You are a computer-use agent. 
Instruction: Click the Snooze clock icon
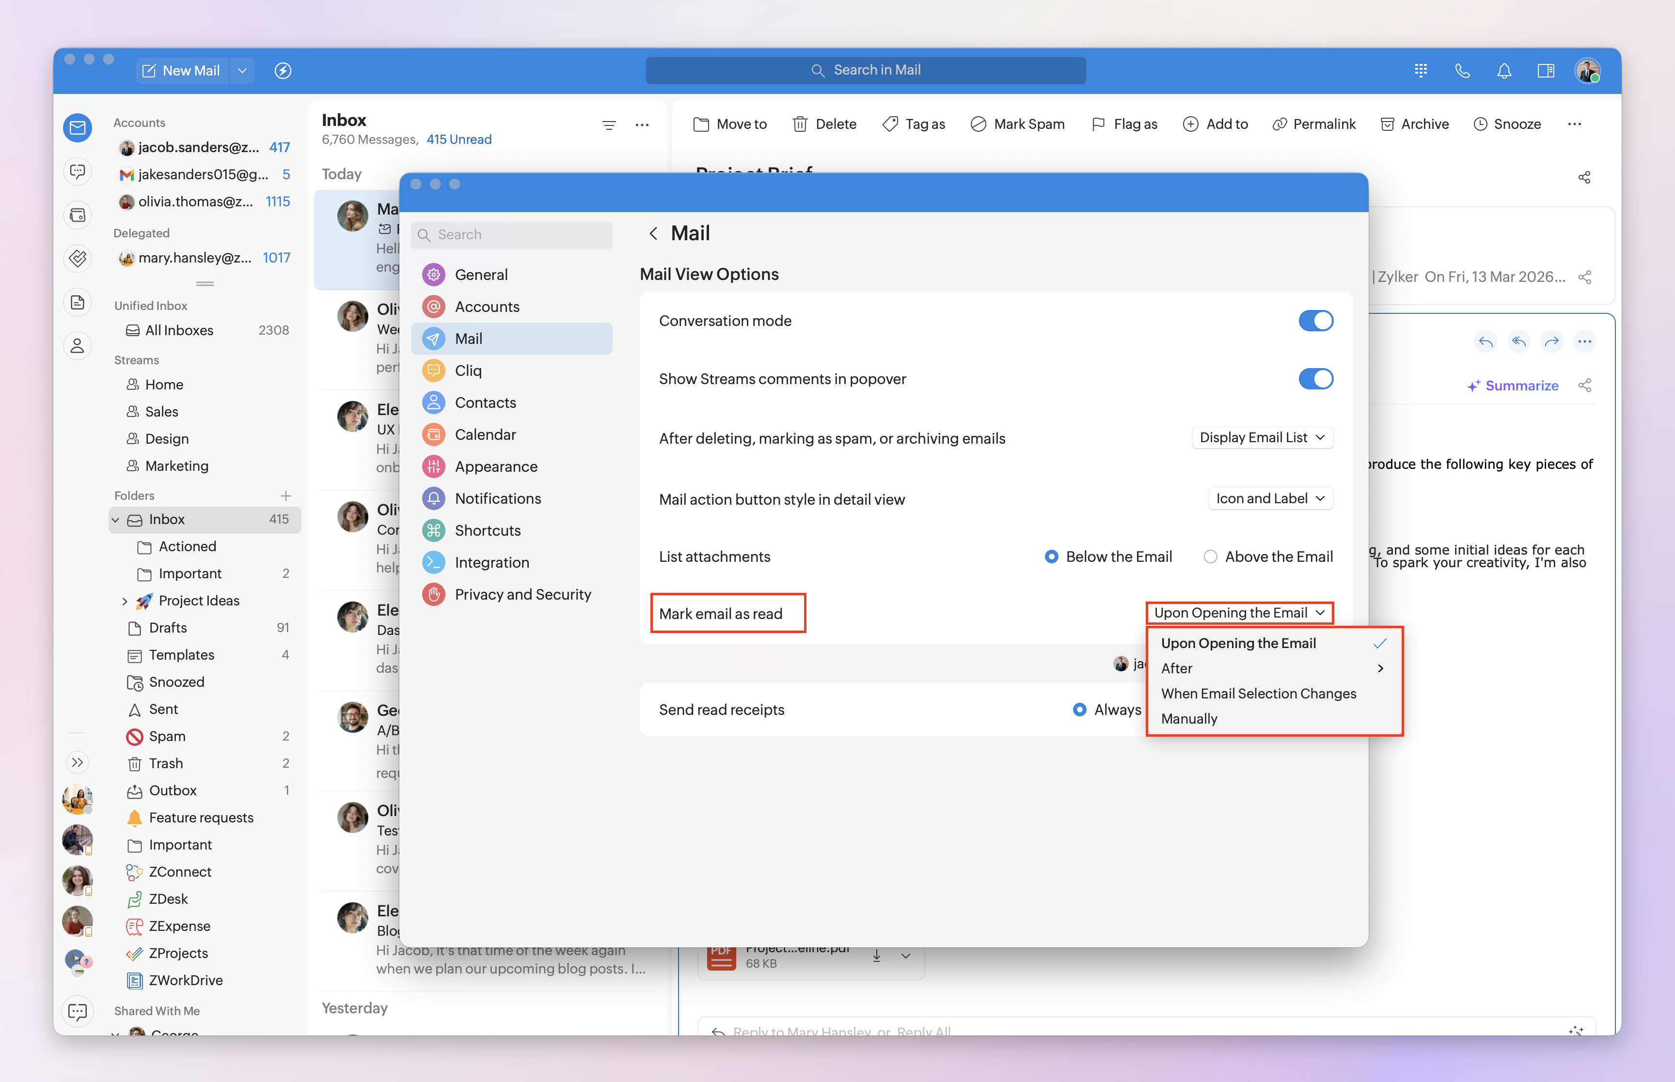[x=1480, y=124]
